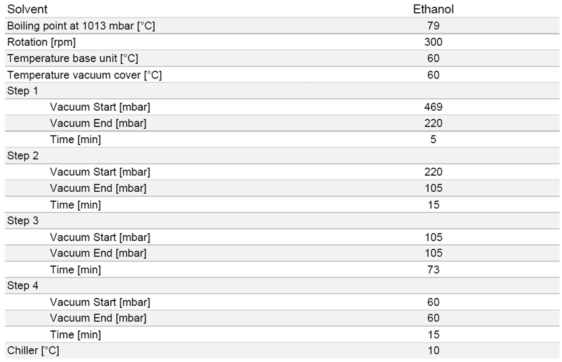Click the Temperature vacuum cover label
This screenshot has width=562, height=362.
pos(85,75)
